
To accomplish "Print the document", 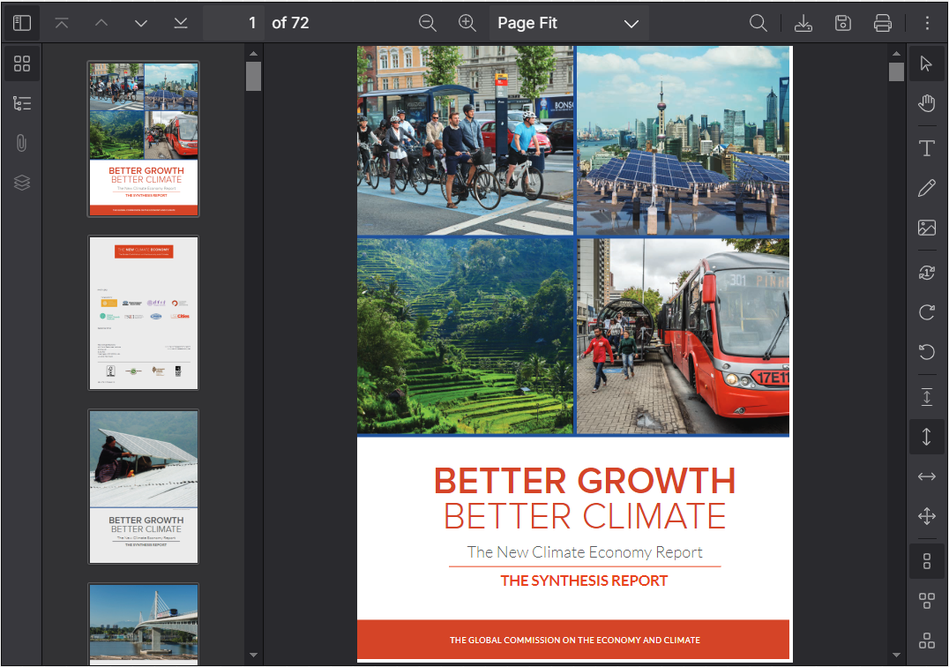I will [x=883, y=23].
